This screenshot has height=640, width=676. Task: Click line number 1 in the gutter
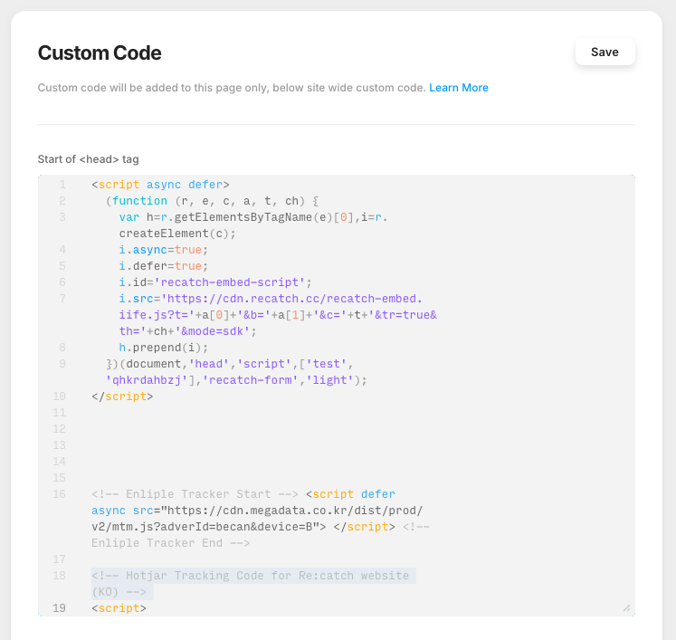point(62,185)
